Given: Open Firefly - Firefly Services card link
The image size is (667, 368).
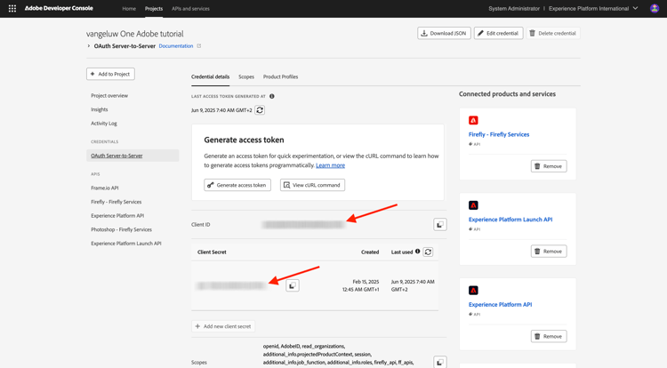Looking at the screenshot, I should point(499,134).
